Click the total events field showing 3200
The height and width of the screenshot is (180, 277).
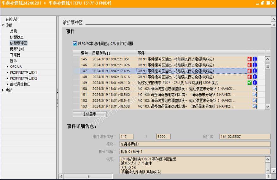tap(163, 137)
